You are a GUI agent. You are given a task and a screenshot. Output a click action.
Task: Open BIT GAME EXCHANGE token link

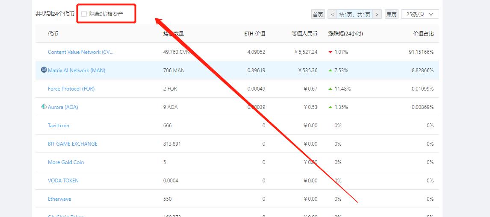click(x=73, y=144)
